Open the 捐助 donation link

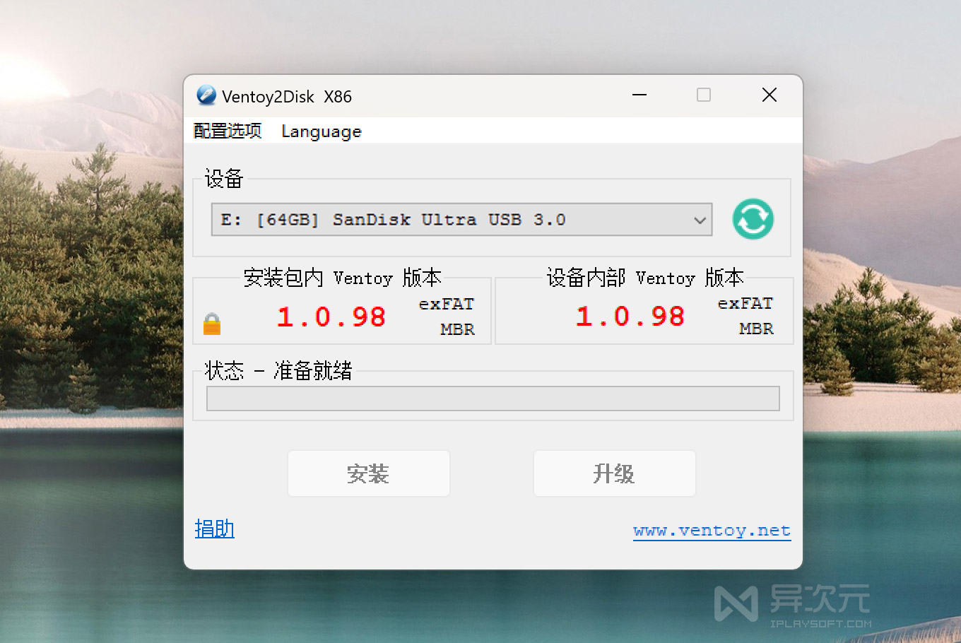point(214,529)
